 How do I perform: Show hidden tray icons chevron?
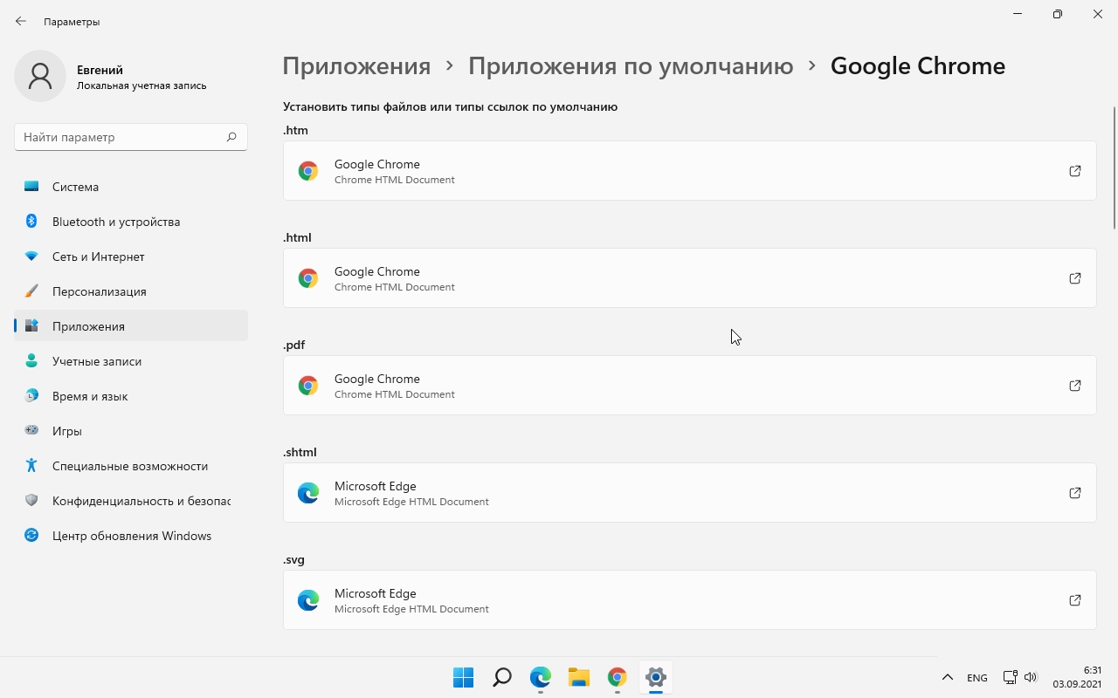point(947,678)
